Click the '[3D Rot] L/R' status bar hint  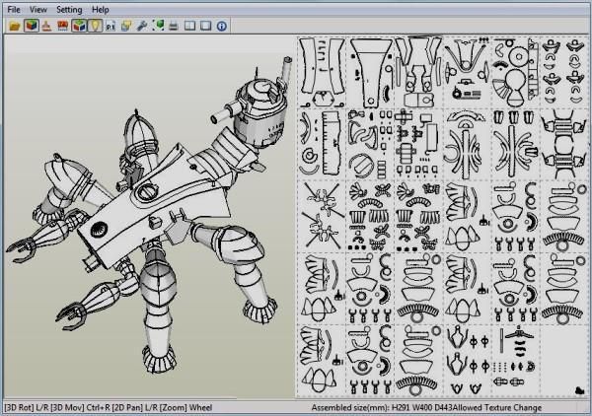27,408
